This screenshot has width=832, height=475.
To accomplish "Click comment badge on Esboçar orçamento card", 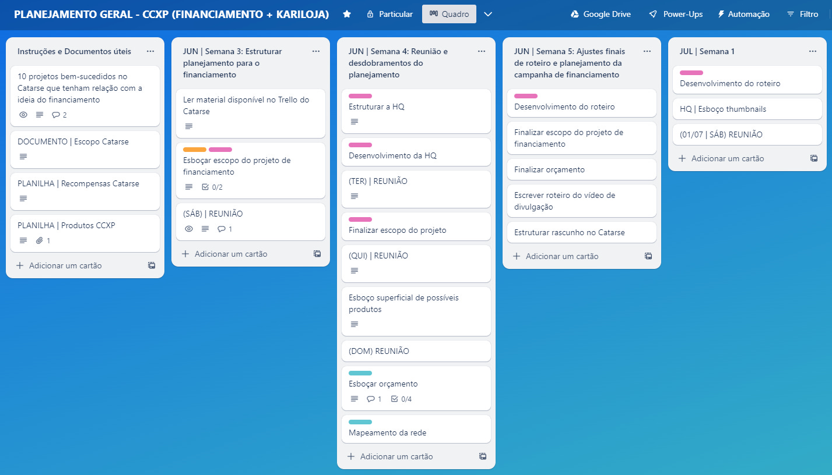I will coord(374,399).
